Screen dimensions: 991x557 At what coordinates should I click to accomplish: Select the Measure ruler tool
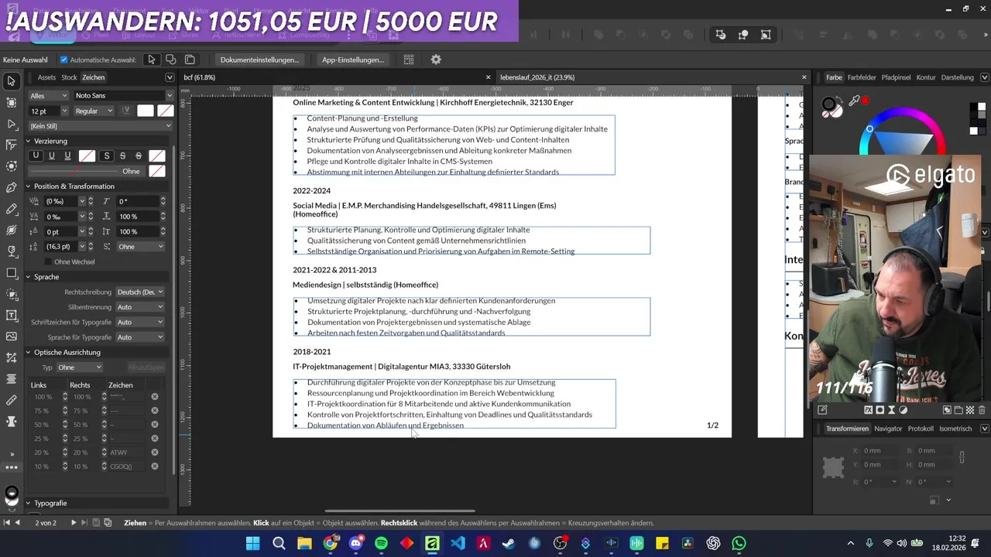[x=11, y=400]
